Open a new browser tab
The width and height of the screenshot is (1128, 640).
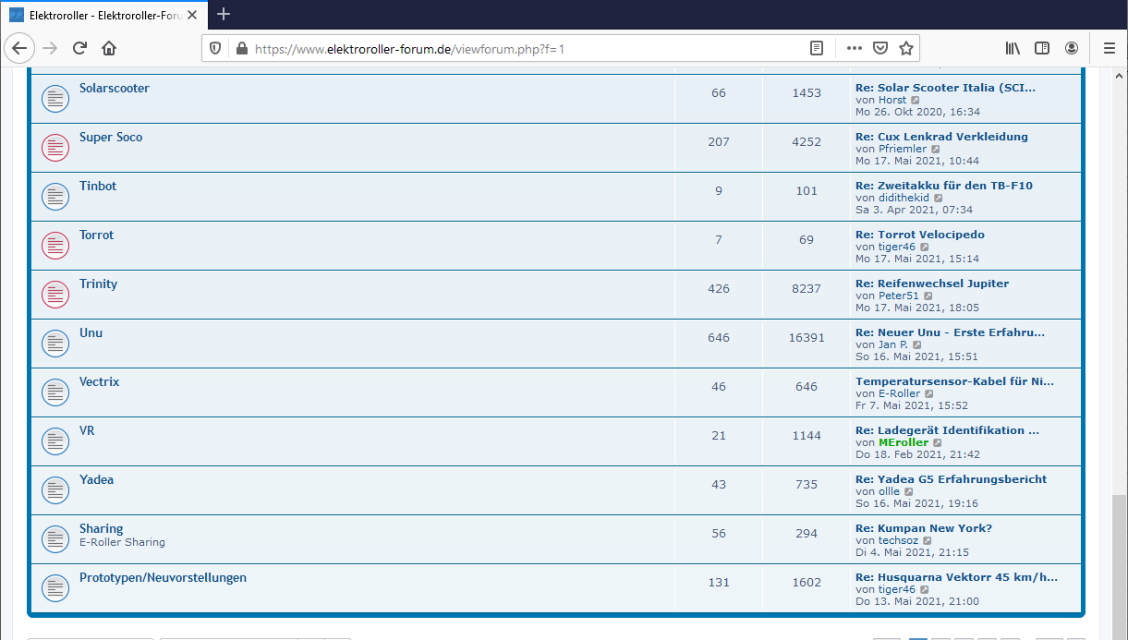(224, 14)
